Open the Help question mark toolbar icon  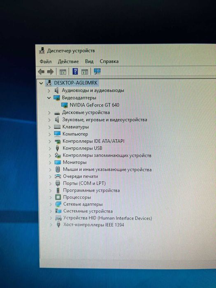75,71
